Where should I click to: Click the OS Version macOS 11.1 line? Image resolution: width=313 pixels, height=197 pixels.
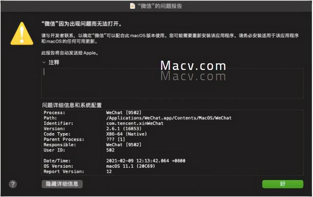pyautogui.click(x=99, y=166)
